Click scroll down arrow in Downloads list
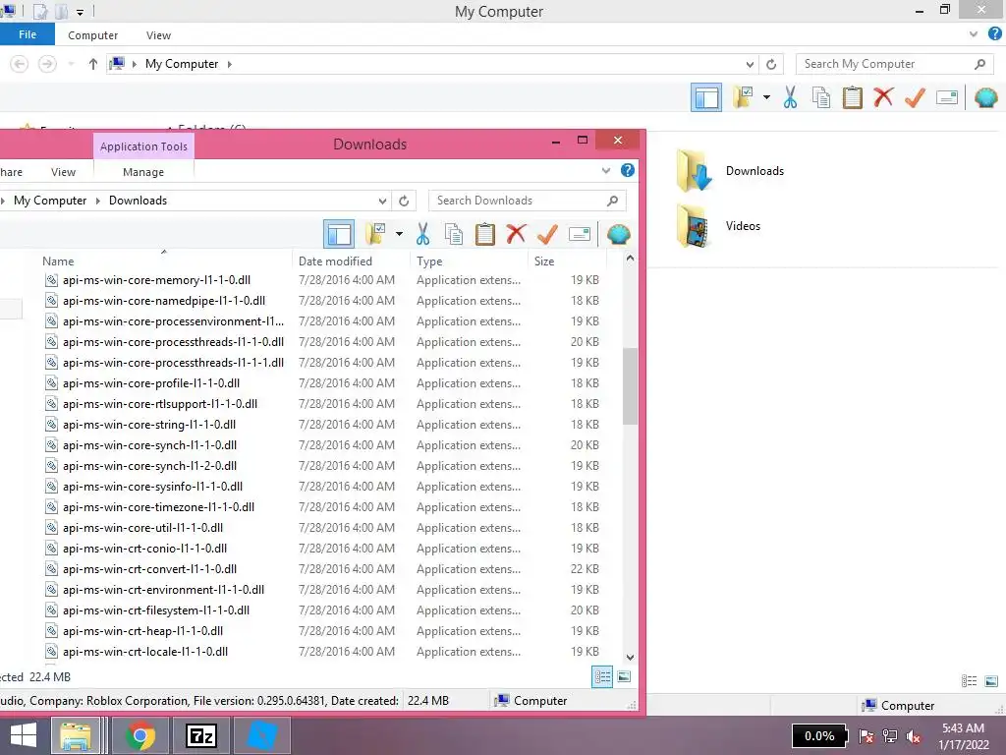 pyautogui.click(x=630, y=658)
